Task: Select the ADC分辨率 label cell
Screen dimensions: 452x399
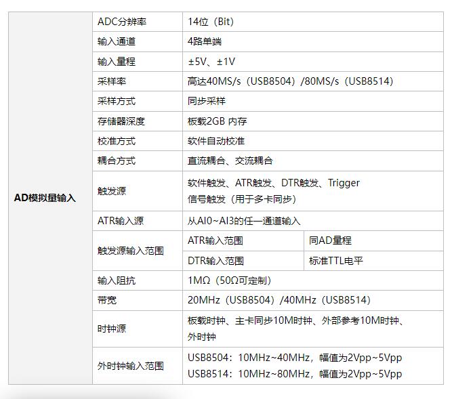Action: [x=122, y=22]
